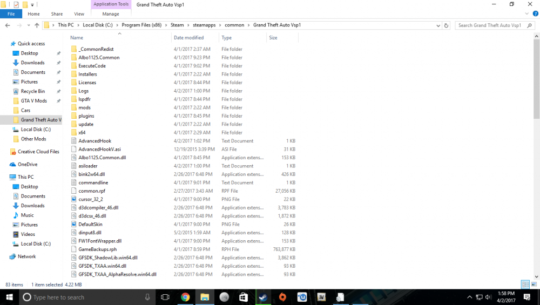The image size is (540, 305).
Task: Expand the ribbon chevron
Action: (x=526, y=14)
